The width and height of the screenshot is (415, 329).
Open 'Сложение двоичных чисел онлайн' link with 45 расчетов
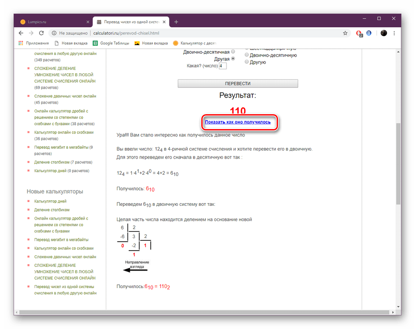(65, 96)
